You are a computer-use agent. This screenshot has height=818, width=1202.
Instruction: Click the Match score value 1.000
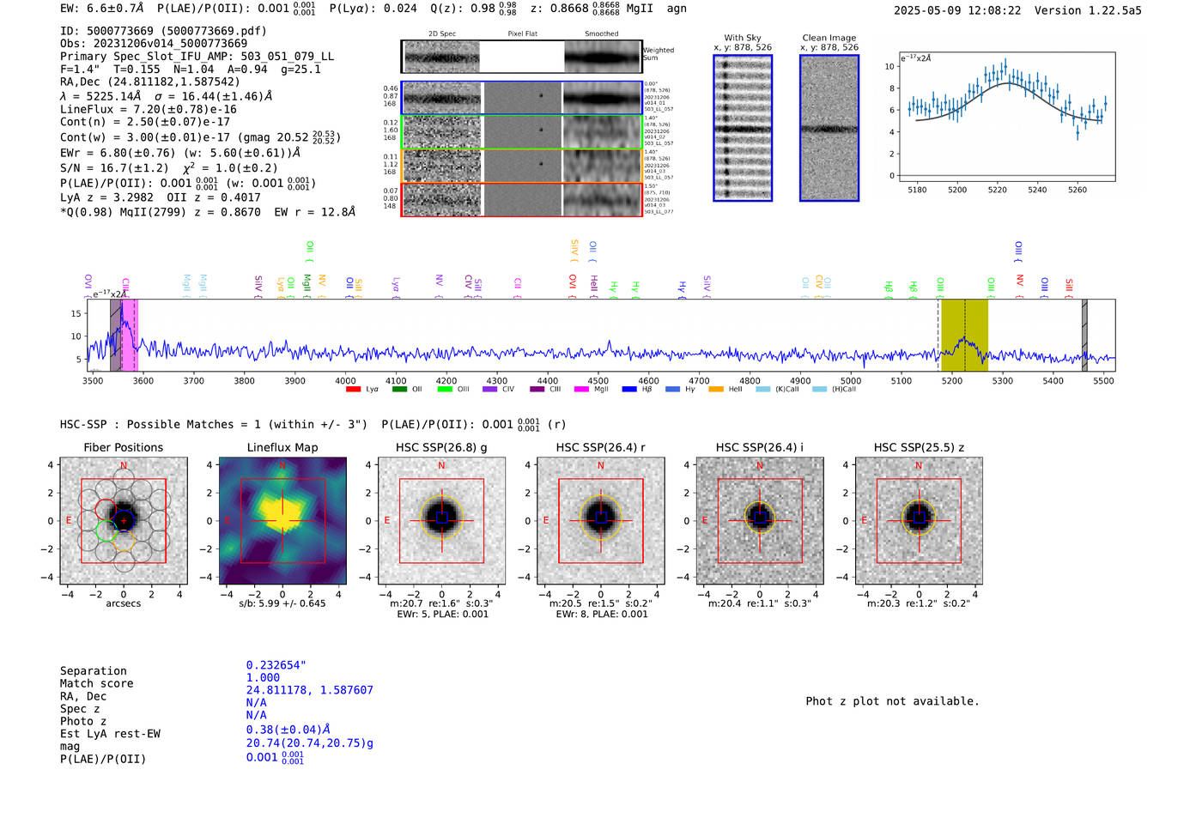(x=263, y=677)
